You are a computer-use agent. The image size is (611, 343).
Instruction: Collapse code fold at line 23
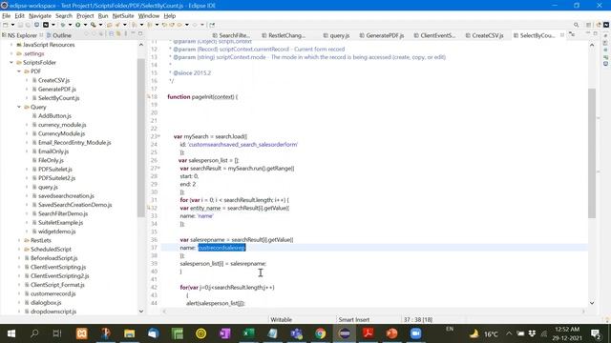click(x=158, y=136)
